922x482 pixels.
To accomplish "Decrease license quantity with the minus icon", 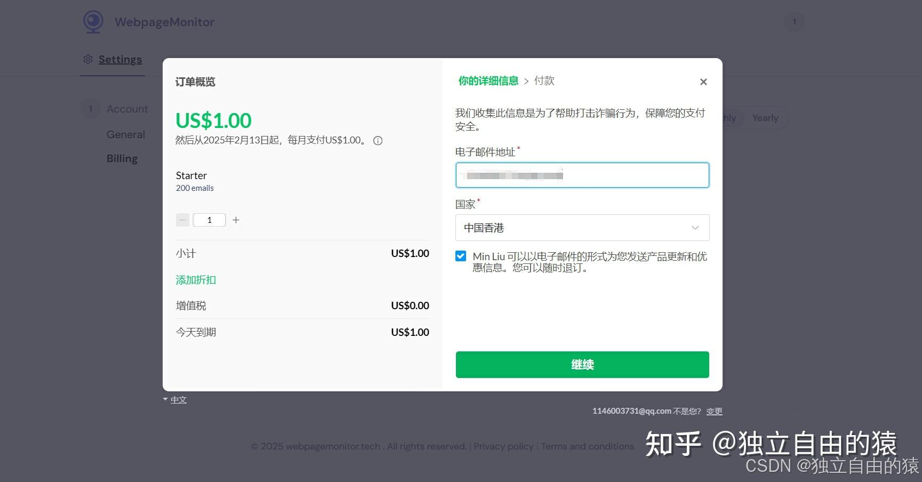I will 182,220.
